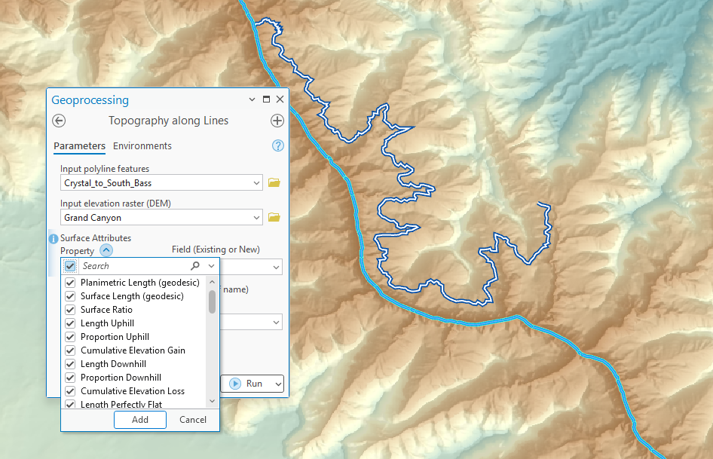Open tool help question mark icon
Viewport: 713px width, 459px height.
point(278,145)
